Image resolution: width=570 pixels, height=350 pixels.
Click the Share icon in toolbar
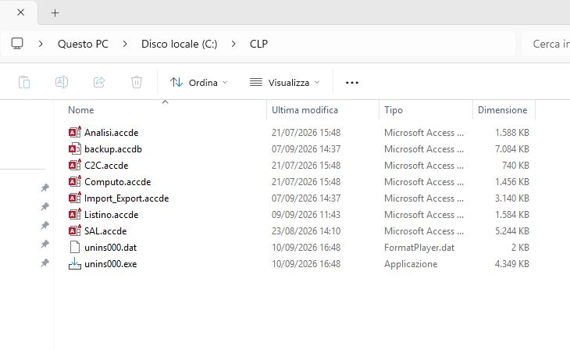pyautogui.click(x=99, y=82)
